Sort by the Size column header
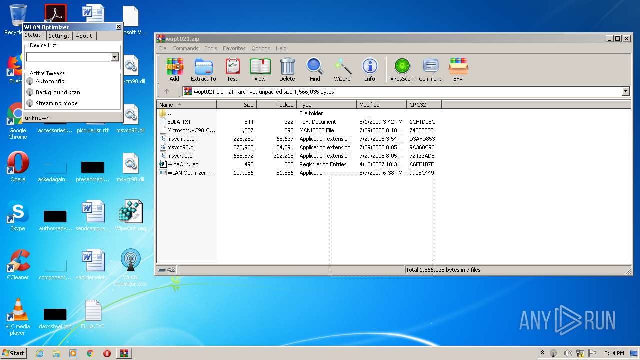640x360 pixels. click(x=237, y=105)
